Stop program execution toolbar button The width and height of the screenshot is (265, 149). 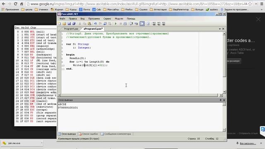click(x=120, y=24)
